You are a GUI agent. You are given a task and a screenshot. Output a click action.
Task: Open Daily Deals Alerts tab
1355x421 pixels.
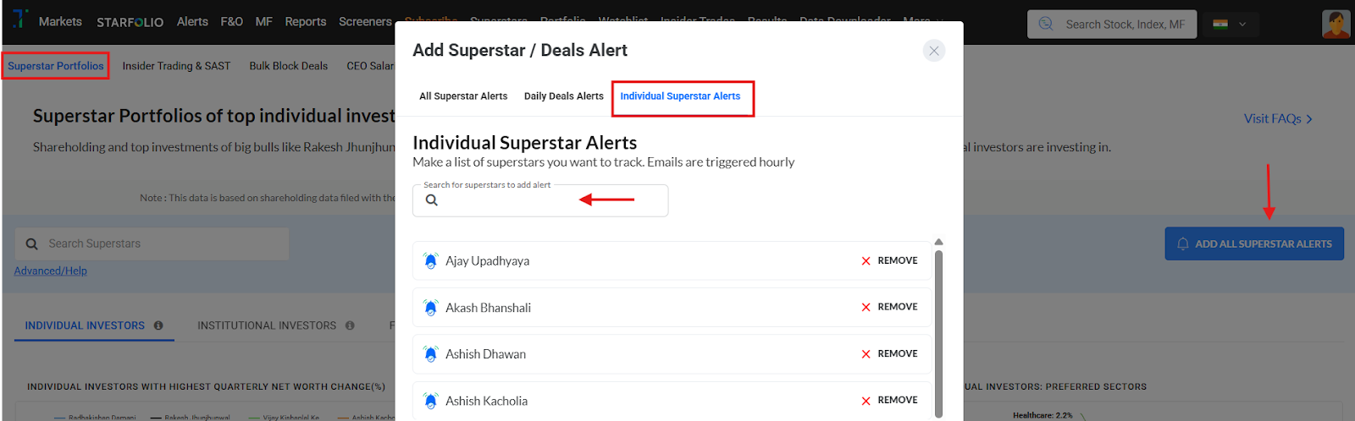click(564, 96)
